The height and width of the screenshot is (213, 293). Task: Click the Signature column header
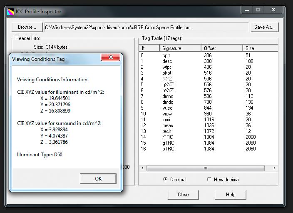180,48
